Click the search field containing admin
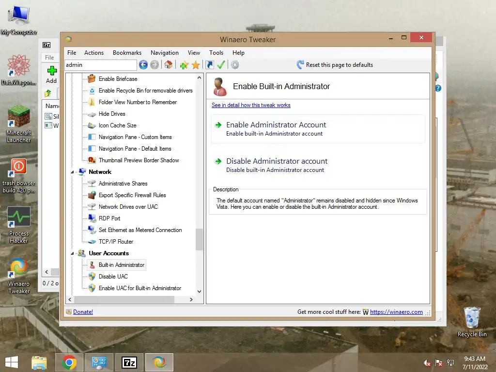The width and height of the screenshot is (496, 372). 101,65
